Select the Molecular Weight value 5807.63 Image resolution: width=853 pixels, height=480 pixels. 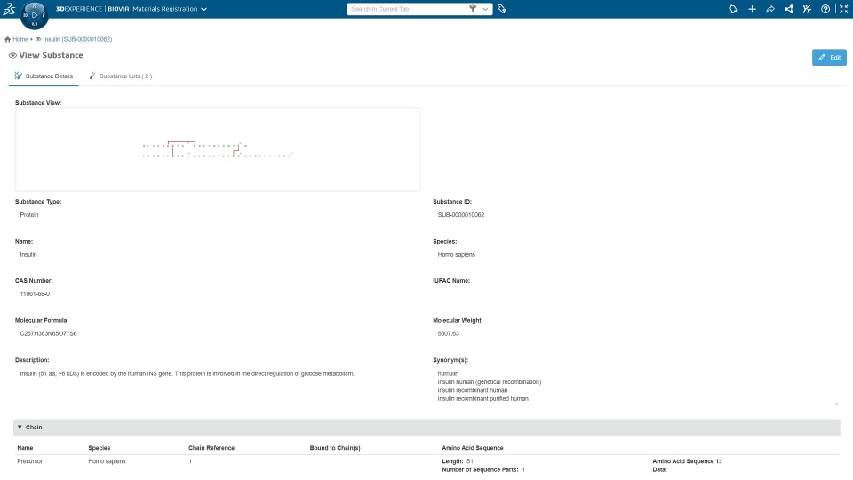[x=448, y=333]
